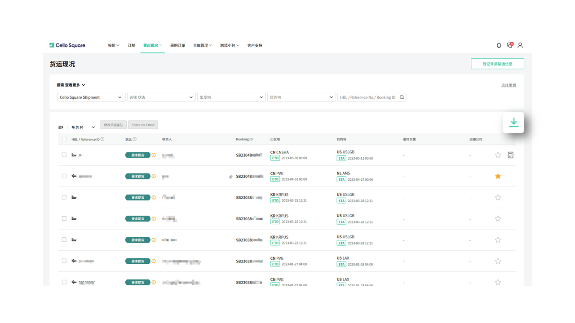
Task: Open the 目的地 destination dropdown
Action: click(301, 97)
